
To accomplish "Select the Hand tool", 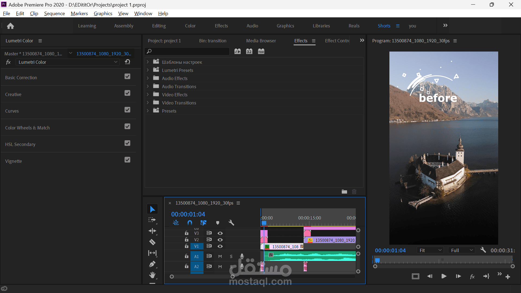I will pyautogui.click(x=152, y=275).
